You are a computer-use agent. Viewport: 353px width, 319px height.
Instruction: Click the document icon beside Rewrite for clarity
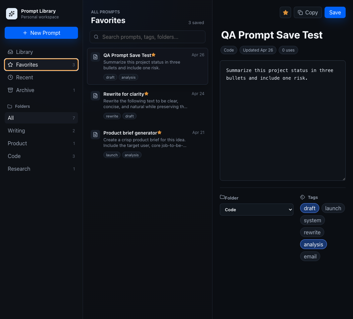pos(95,96)
